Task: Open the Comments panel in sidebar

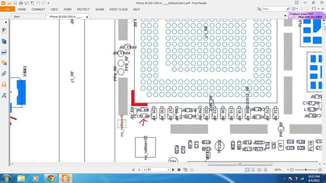Action: coord(4,63)
